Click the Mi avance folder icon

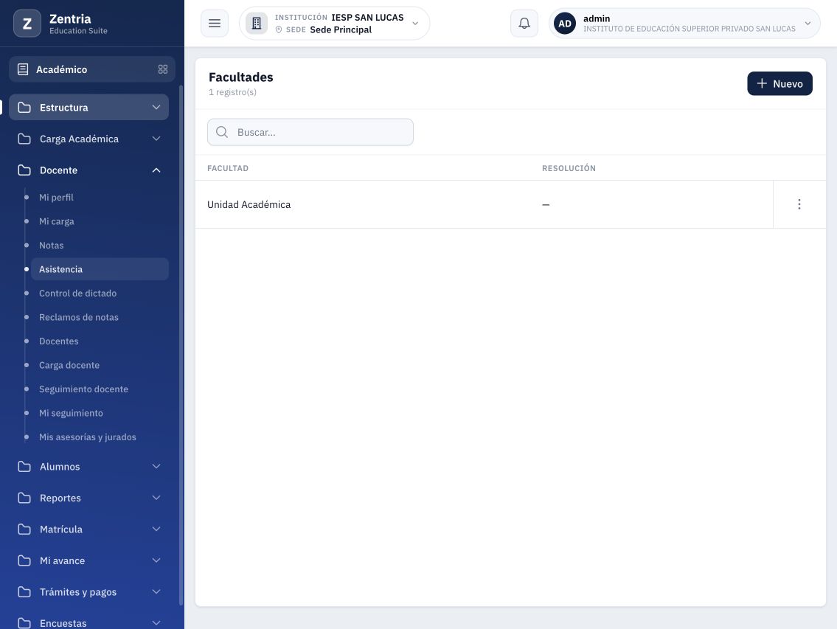24,560
